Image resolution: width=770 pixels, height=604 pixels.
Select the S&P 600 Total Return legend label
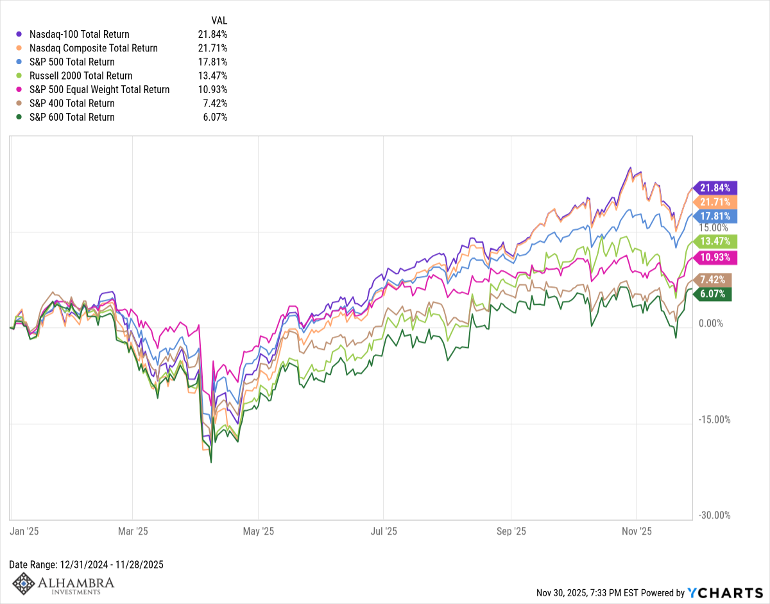click(x=72, y=117)
